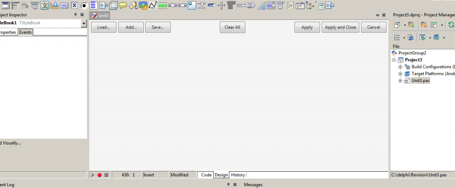Open the numbered list sort dropdown arrow
This screenshot has width=455, height=188.
pos(404,38)
